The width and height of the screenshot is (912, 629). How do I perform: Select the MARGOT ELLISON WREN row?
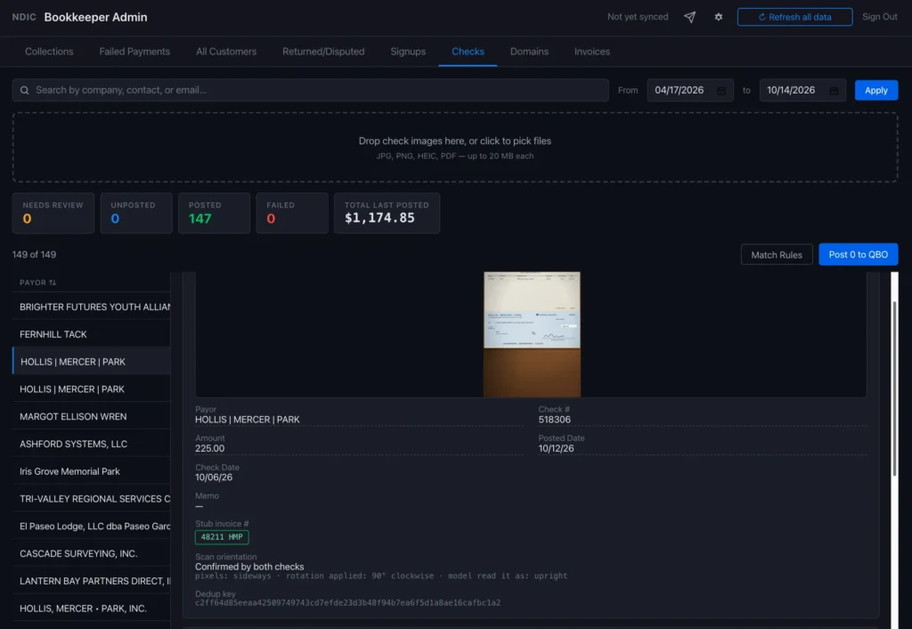(92, 416)
